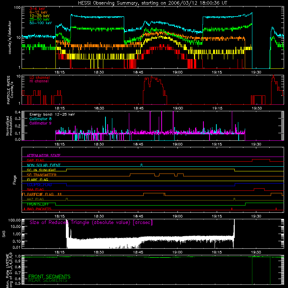Viewport: 288px width, 288px height.
Task: Click the SC TRANSMITTER flag label
Action: click(42, 175)
